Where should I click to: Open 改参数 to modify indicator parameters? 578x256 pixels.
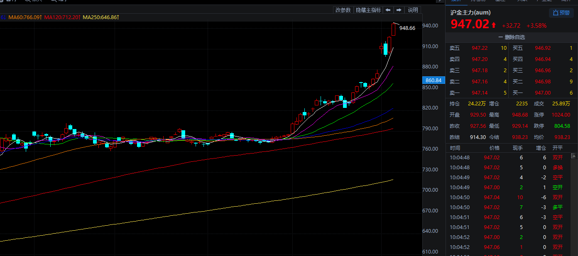[x=343, y=10]
